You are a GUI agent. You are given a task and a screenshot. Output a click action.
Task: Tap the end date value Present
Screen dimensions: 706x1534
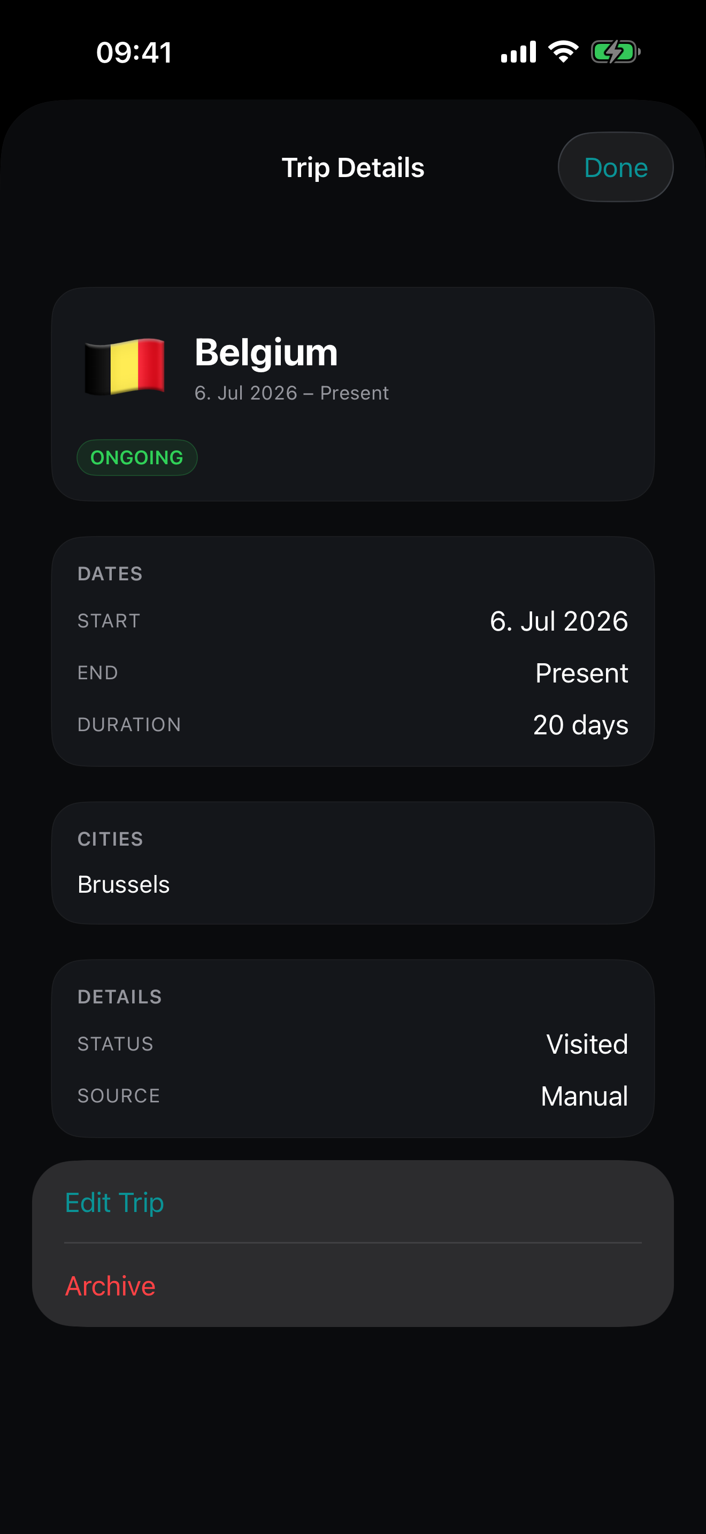click(x=581, y=673)
